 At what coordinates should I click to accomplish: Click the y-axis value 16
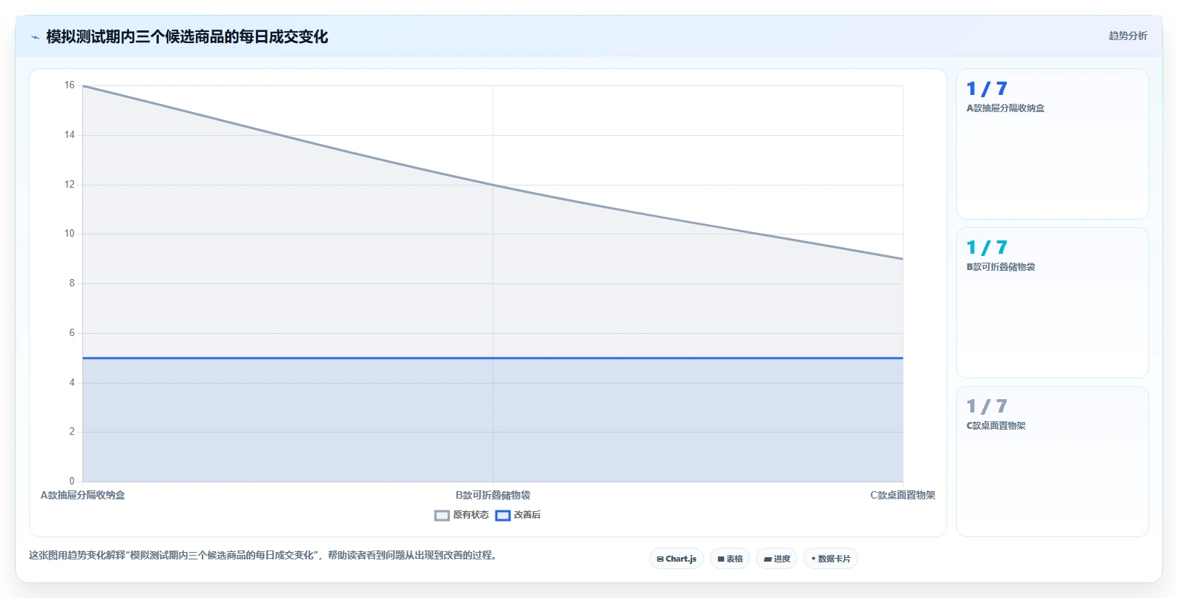(x=70, y=85)
